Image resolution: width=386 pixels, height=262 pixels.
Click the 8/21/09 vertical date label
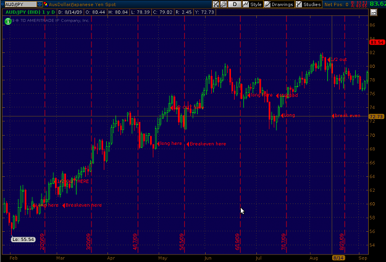click(342, 242)
